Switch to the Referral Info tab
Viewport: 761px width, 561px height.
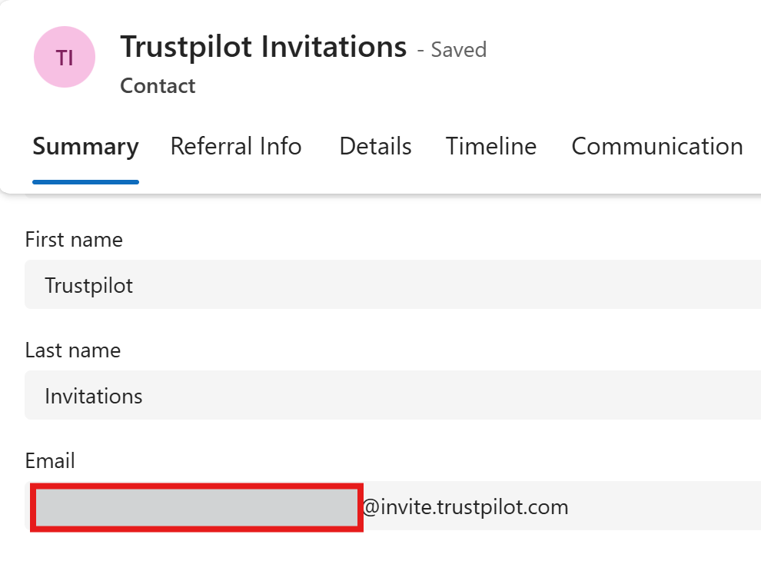pyautogui.click(x=236, y=146)
